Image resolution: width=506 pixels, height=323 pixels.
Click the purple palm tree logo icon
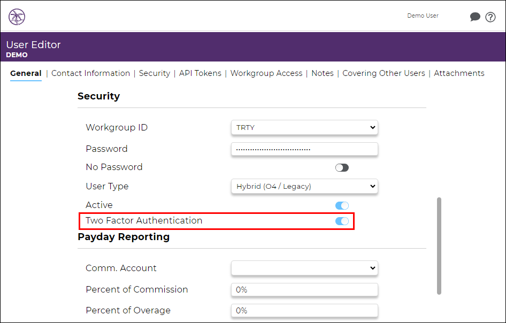coord(17,17)
